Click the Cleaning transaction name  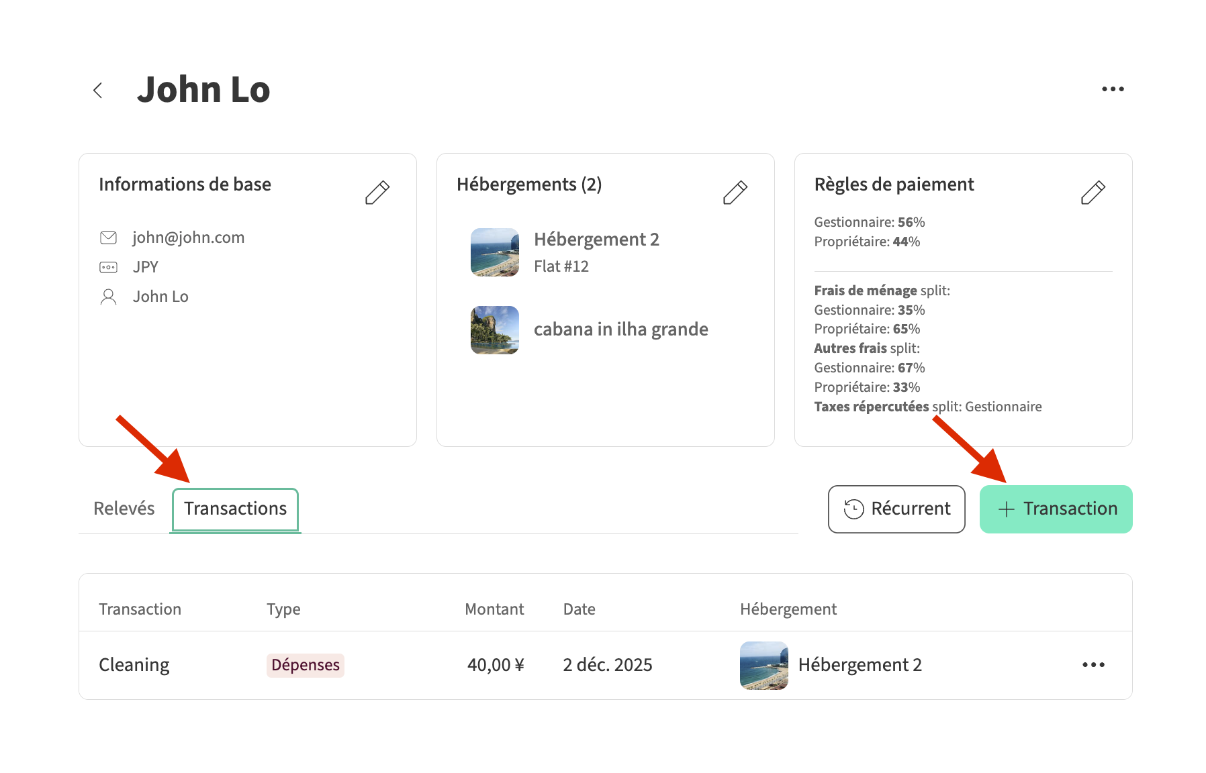click(134, 665)
